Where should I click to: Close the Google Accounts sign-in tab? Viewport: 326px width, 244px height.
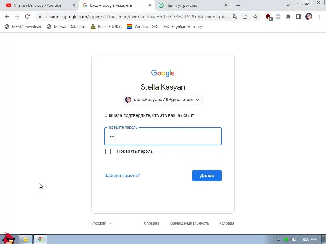[150, 5]
